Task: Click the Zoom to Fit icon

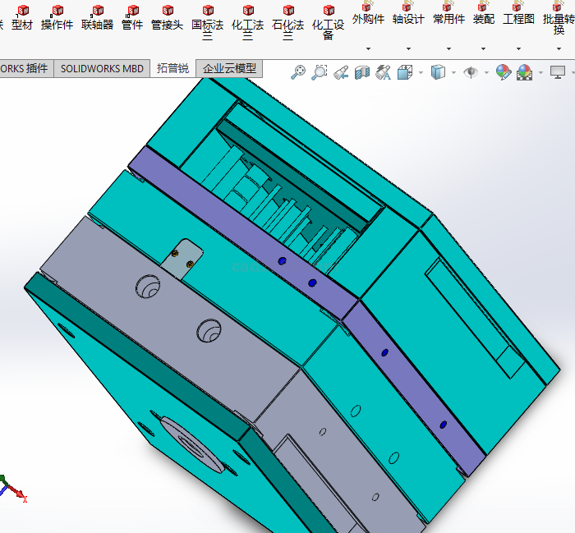Action: [298, 72]
